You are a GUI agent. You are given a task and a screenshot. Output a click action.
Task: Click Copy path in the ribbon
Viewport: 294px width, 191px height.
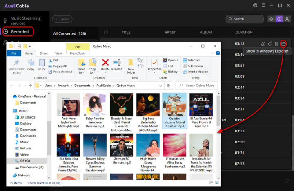tap(58, 66)
